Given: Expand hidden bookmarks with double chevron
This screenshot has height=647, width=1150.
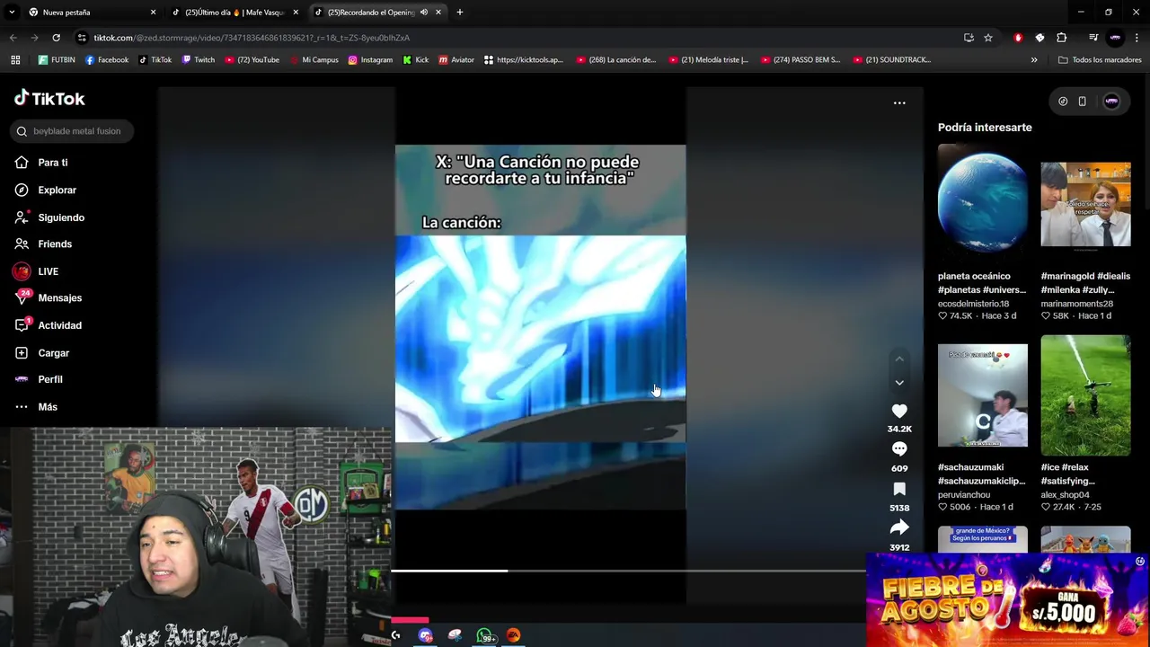Looking at the screenshot, I should click(x=1034, y=60).
